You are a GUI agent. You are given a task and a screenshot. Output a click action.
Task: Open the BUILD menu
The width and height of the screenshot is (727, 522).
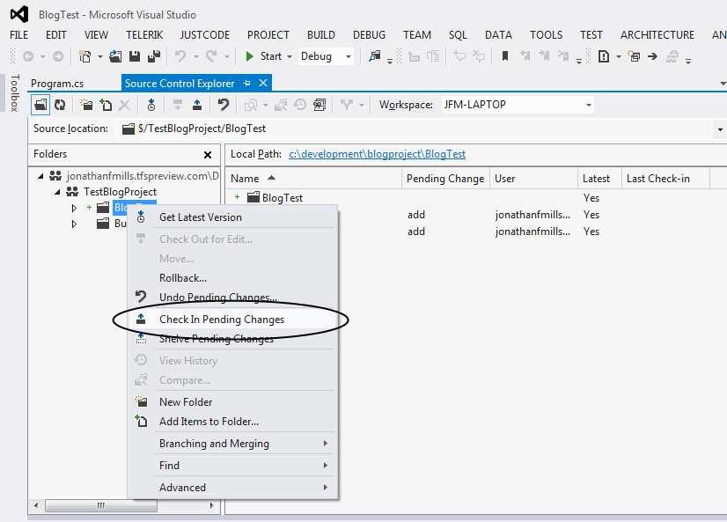321,34
